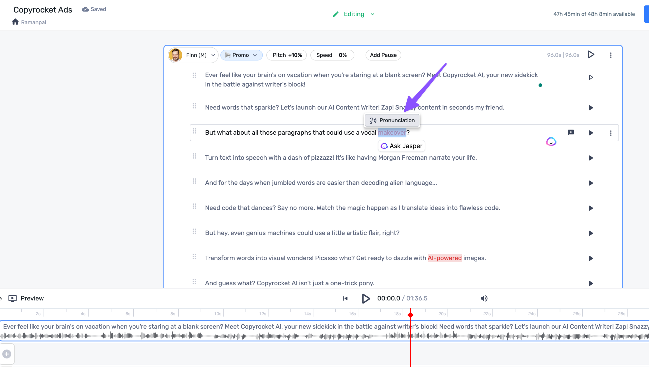Skip to start of the timeline

tap(345, 298)
